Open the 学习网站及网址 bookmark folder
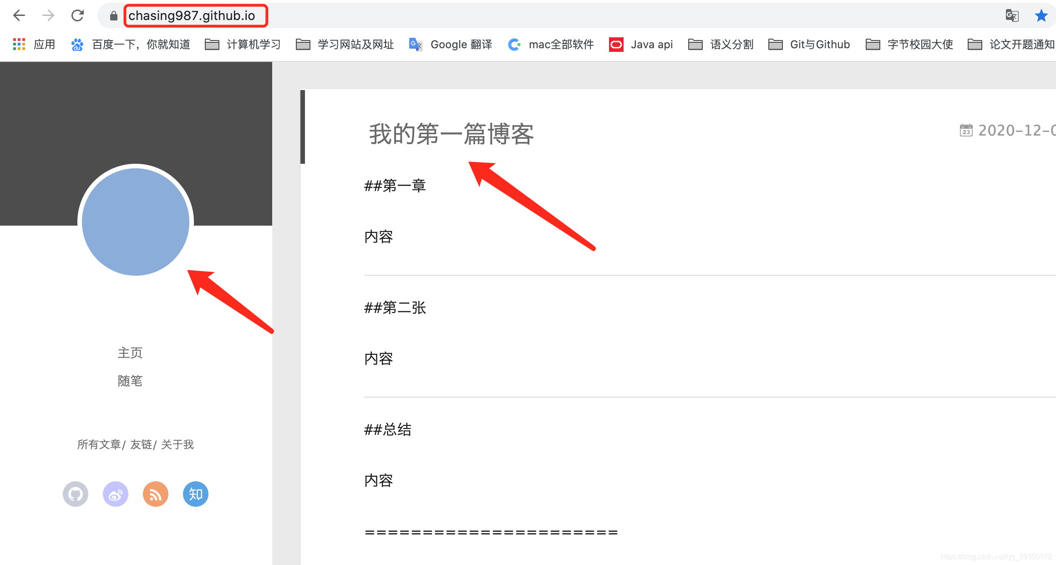 [x=345, y=45]
